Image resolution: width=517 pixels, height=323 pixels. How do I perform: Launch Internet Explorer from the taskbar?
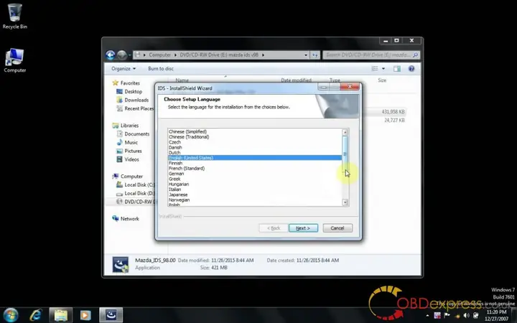(35, 314)
